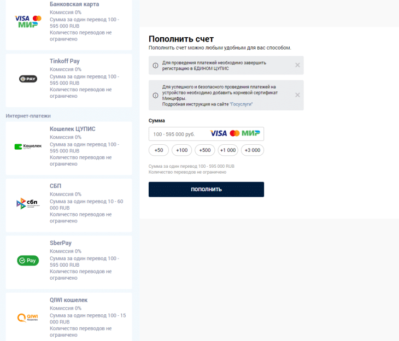Click info icon in Минцифры certificate notice
The width and height of the screenshot is (399, 341).
coord(155,95)
